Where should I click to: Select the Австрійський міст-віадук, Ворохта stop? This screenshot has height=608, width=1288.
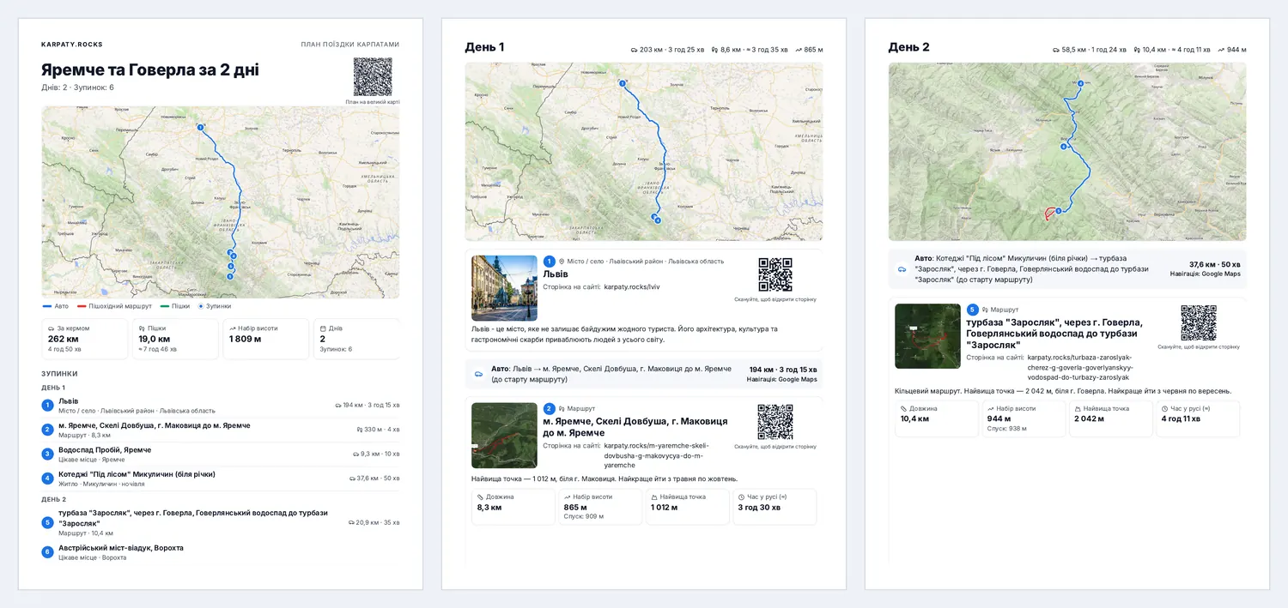[x=221, y=551]
